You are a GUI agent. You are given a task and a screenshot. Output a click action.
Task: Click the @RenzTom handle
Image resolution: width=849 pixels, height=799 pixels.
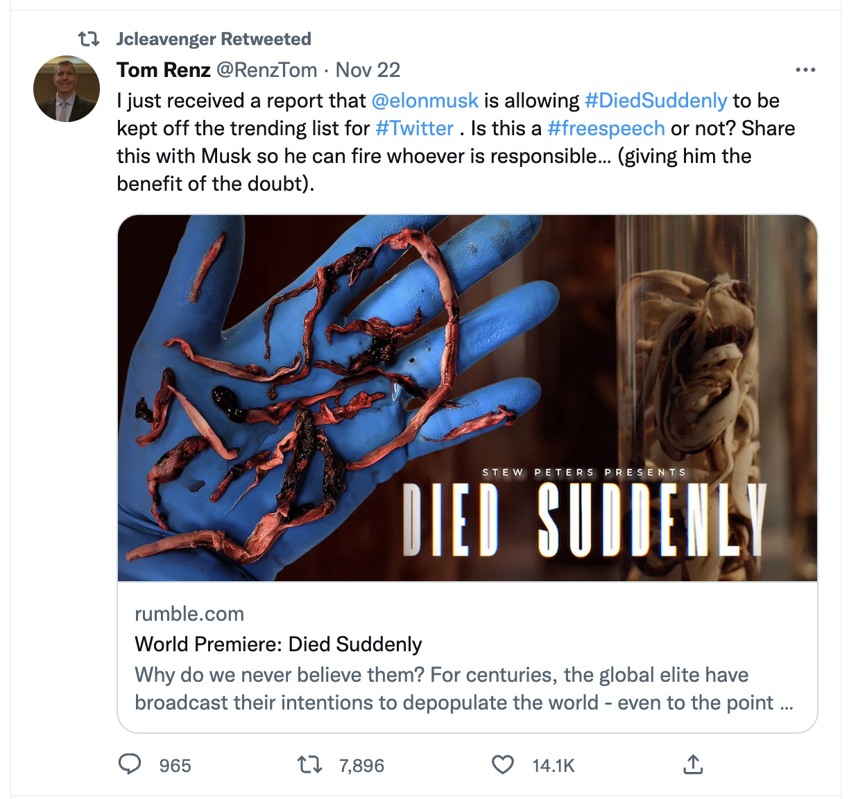coord(267,70)
